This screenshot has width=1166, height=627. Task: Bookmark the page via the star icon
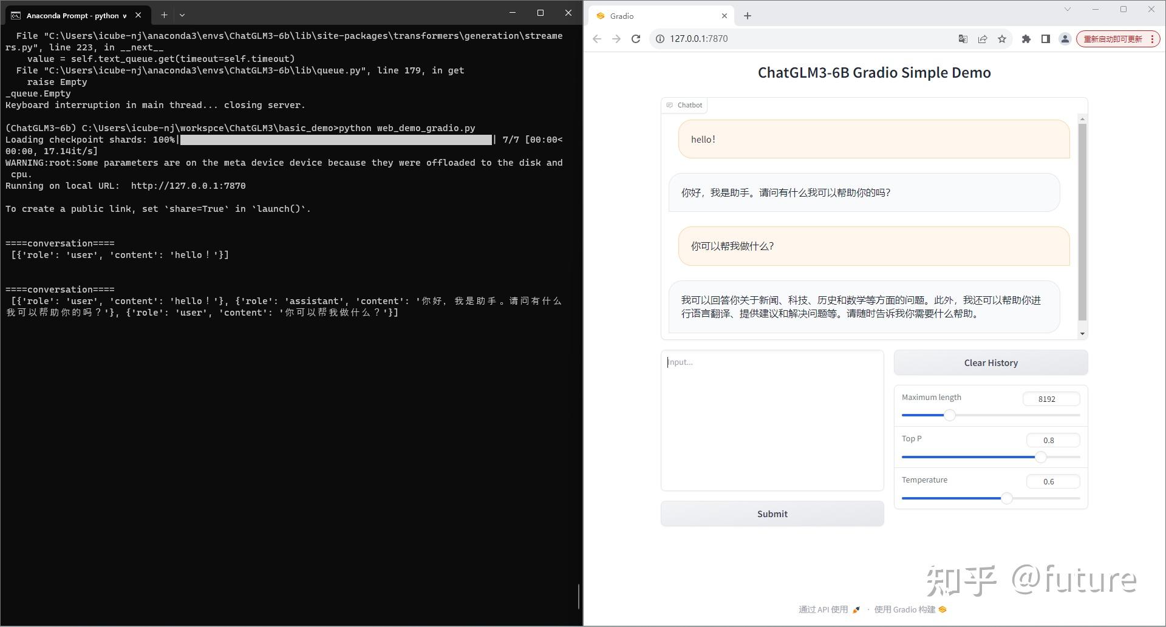1002,38
